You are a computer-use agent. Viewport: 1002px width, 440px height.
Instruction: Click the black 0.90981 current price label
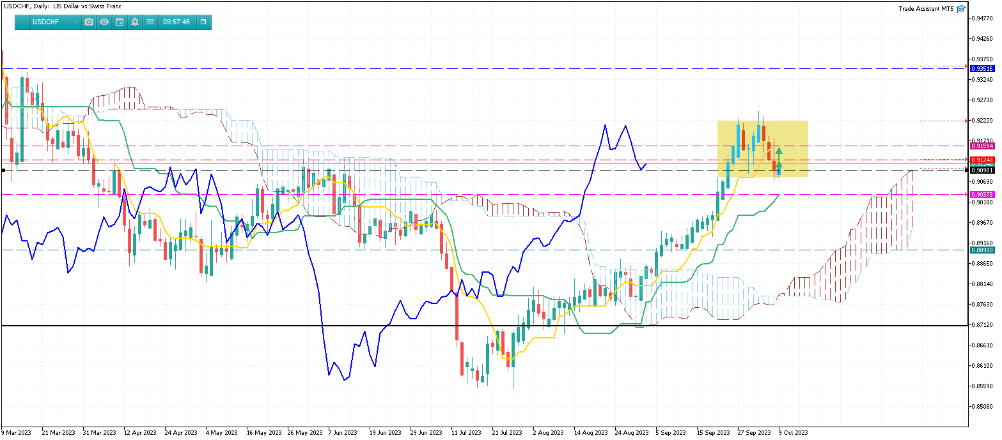[982, 170]
